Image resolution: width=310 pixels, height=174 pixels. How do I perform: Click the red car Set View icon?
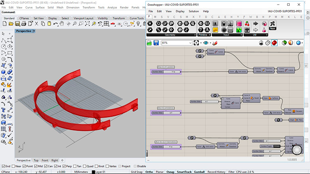pyautogui.click(x=113, y=24)
